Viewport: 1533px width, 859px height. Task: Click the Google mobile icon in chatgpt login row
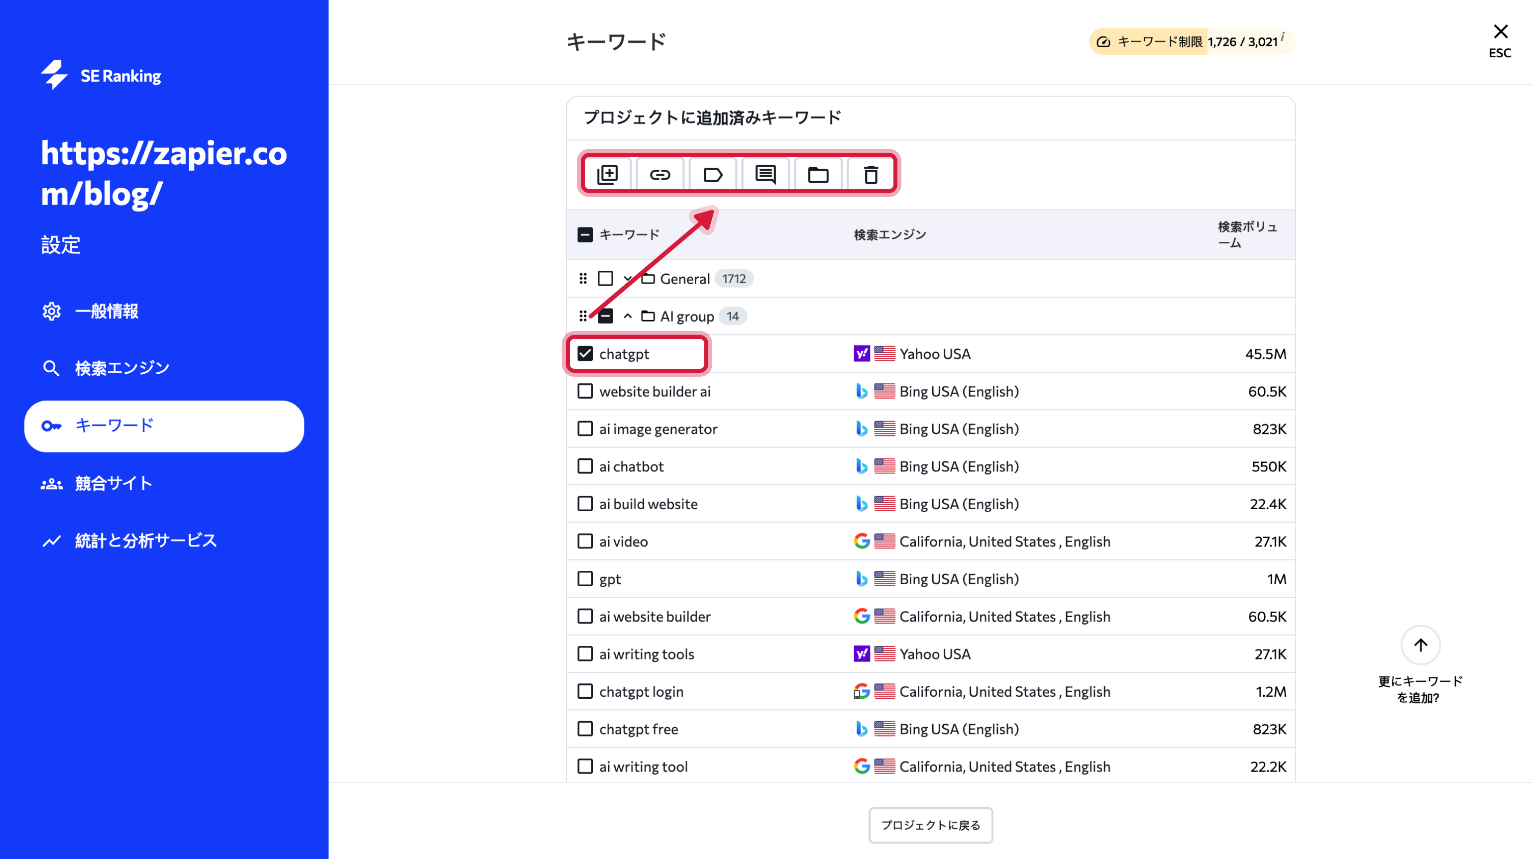tap(862, 691)
